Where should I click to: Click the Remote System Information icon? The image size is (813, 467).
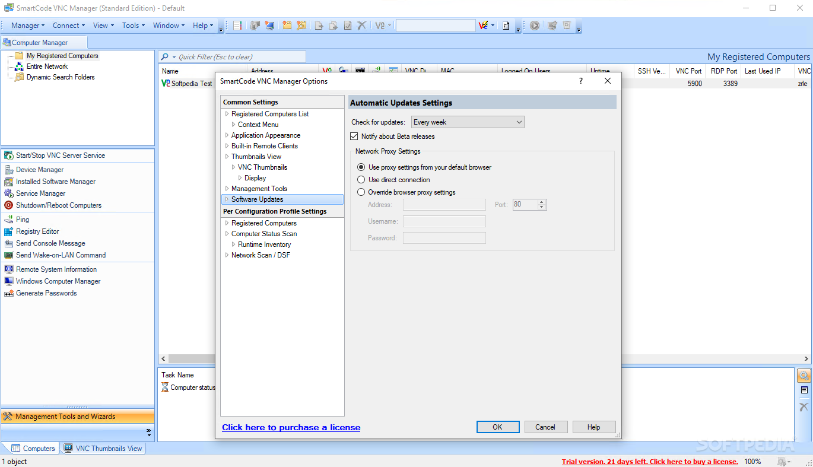[x=9, y=269]
